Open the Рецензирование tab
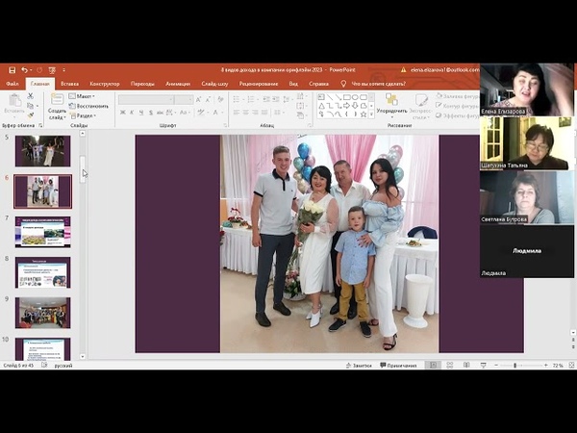577x433 pixels. pos(259,84)
